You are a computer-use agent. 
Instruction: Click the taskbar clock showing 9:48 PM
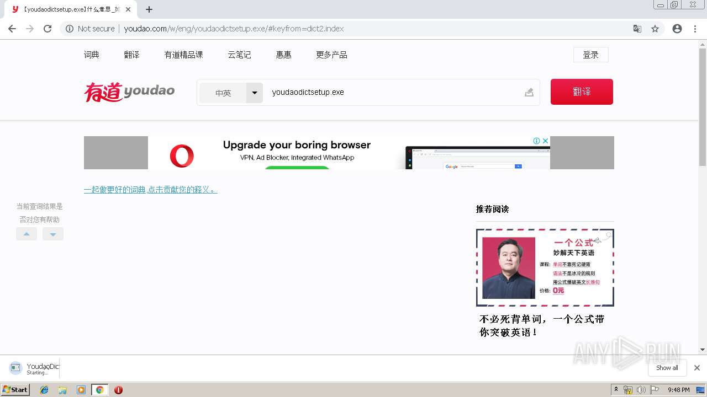(678, 390)
